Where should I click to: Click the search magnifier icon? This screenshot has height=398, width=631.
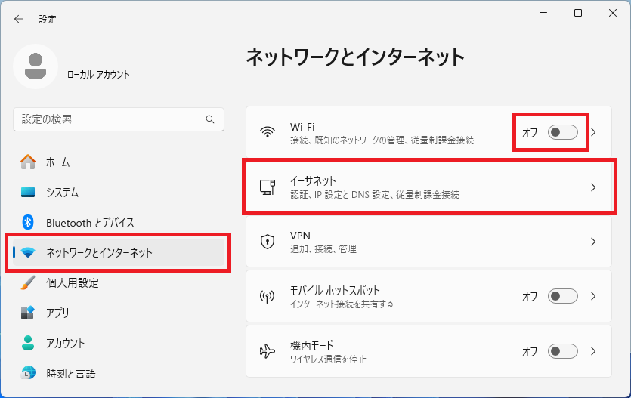coord(210,119)
